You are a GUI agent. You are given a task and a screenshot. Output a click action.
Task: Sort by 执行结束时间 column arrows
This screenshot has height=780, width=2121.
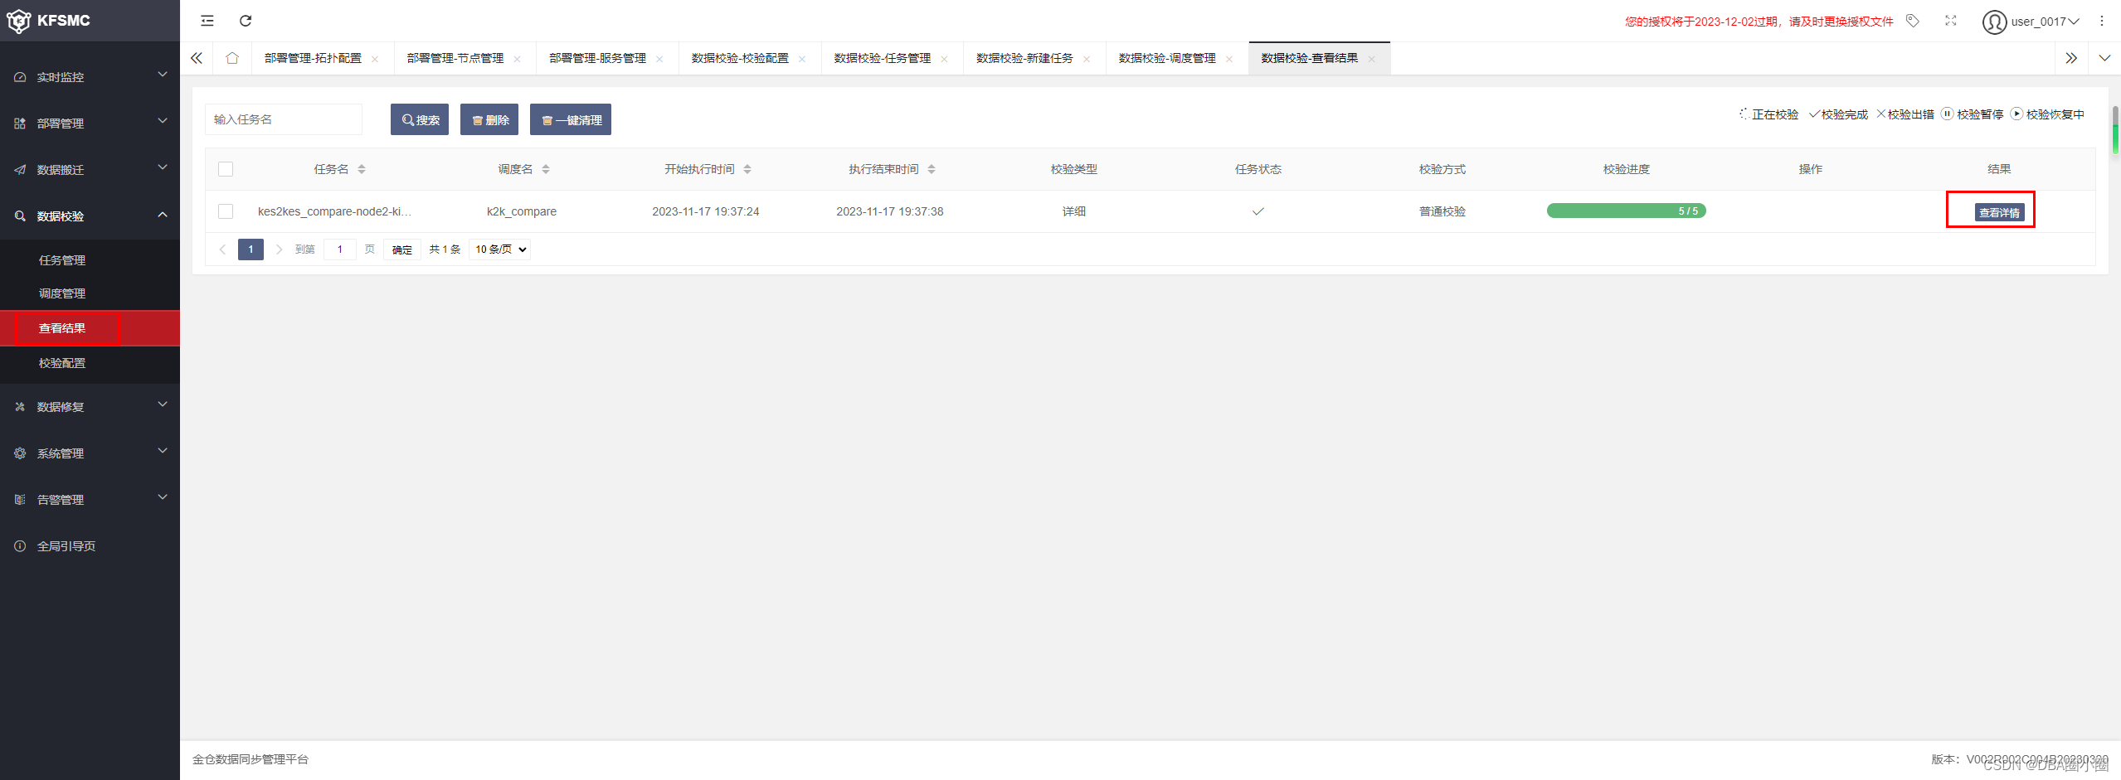pos(932,169)
